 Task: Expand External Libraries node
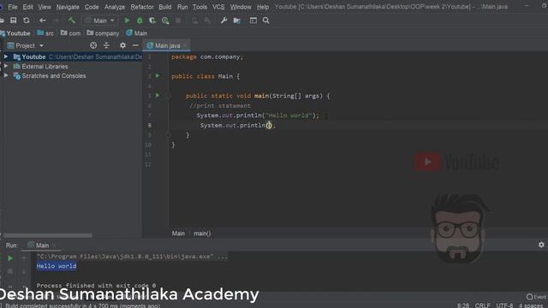point(6,66)
